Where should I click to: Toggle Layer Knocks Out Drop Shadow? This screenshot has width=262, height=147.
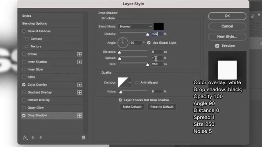pyautogui.click(x=120, y=100)
